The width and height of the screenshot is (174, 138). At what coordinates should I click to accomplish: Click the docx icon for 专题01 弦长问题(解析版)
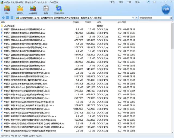click(x=2, y=29)
